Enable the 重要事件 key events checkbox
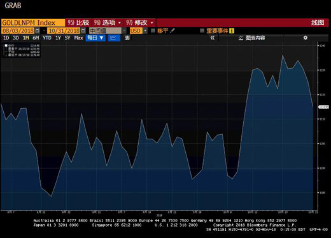The height and width of the screenshot is (238, 331). click(202, 31)
